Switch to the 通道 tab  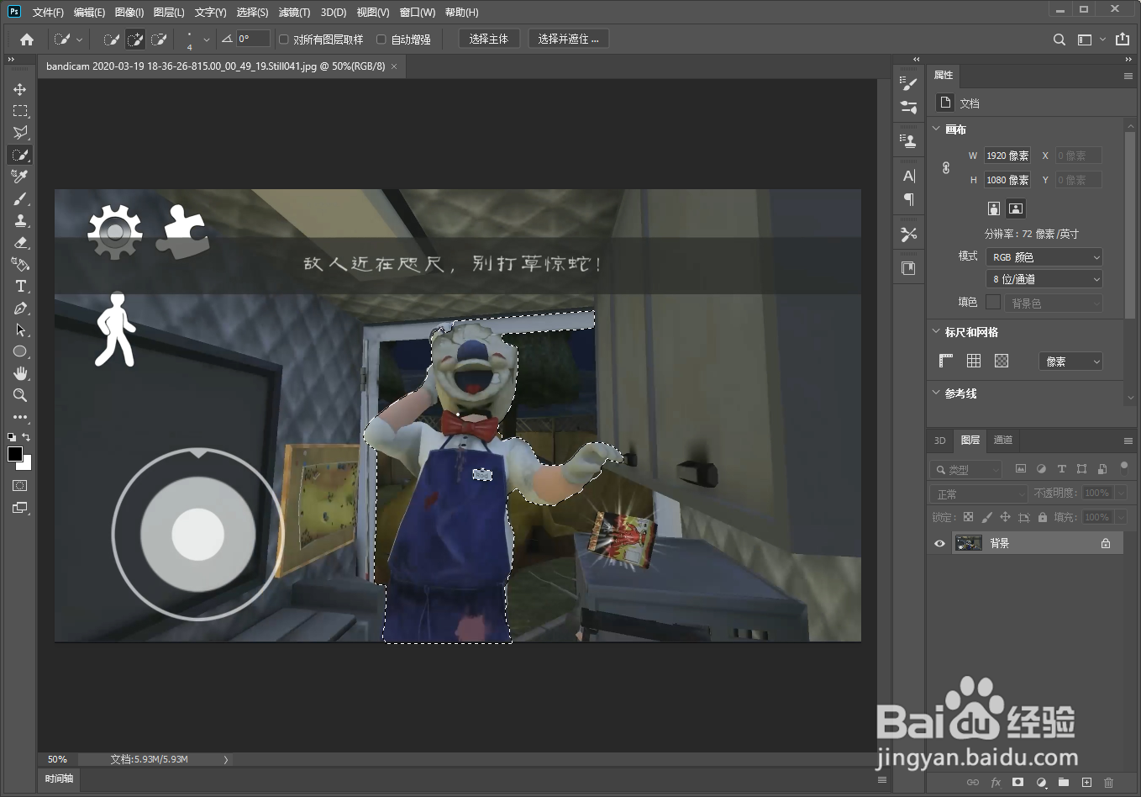click(x=1003, y=440)
